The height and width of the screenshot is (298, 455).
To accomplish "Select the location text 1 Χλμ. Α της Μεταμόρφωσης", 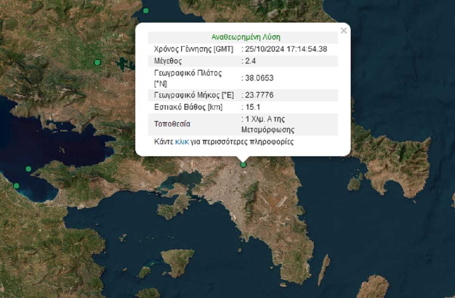I will (x=268, y=124).
